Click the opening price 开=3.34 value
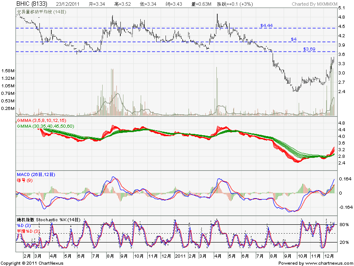 tap(97, 4)
